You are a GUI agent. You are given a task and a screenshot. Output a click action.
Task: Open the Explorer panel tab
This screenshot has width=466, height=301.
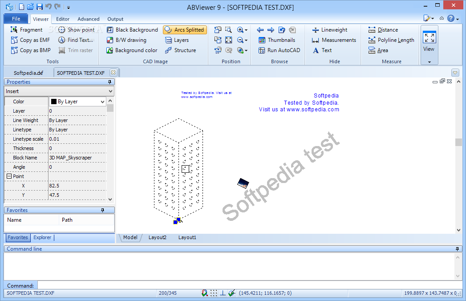pos(42,237)
